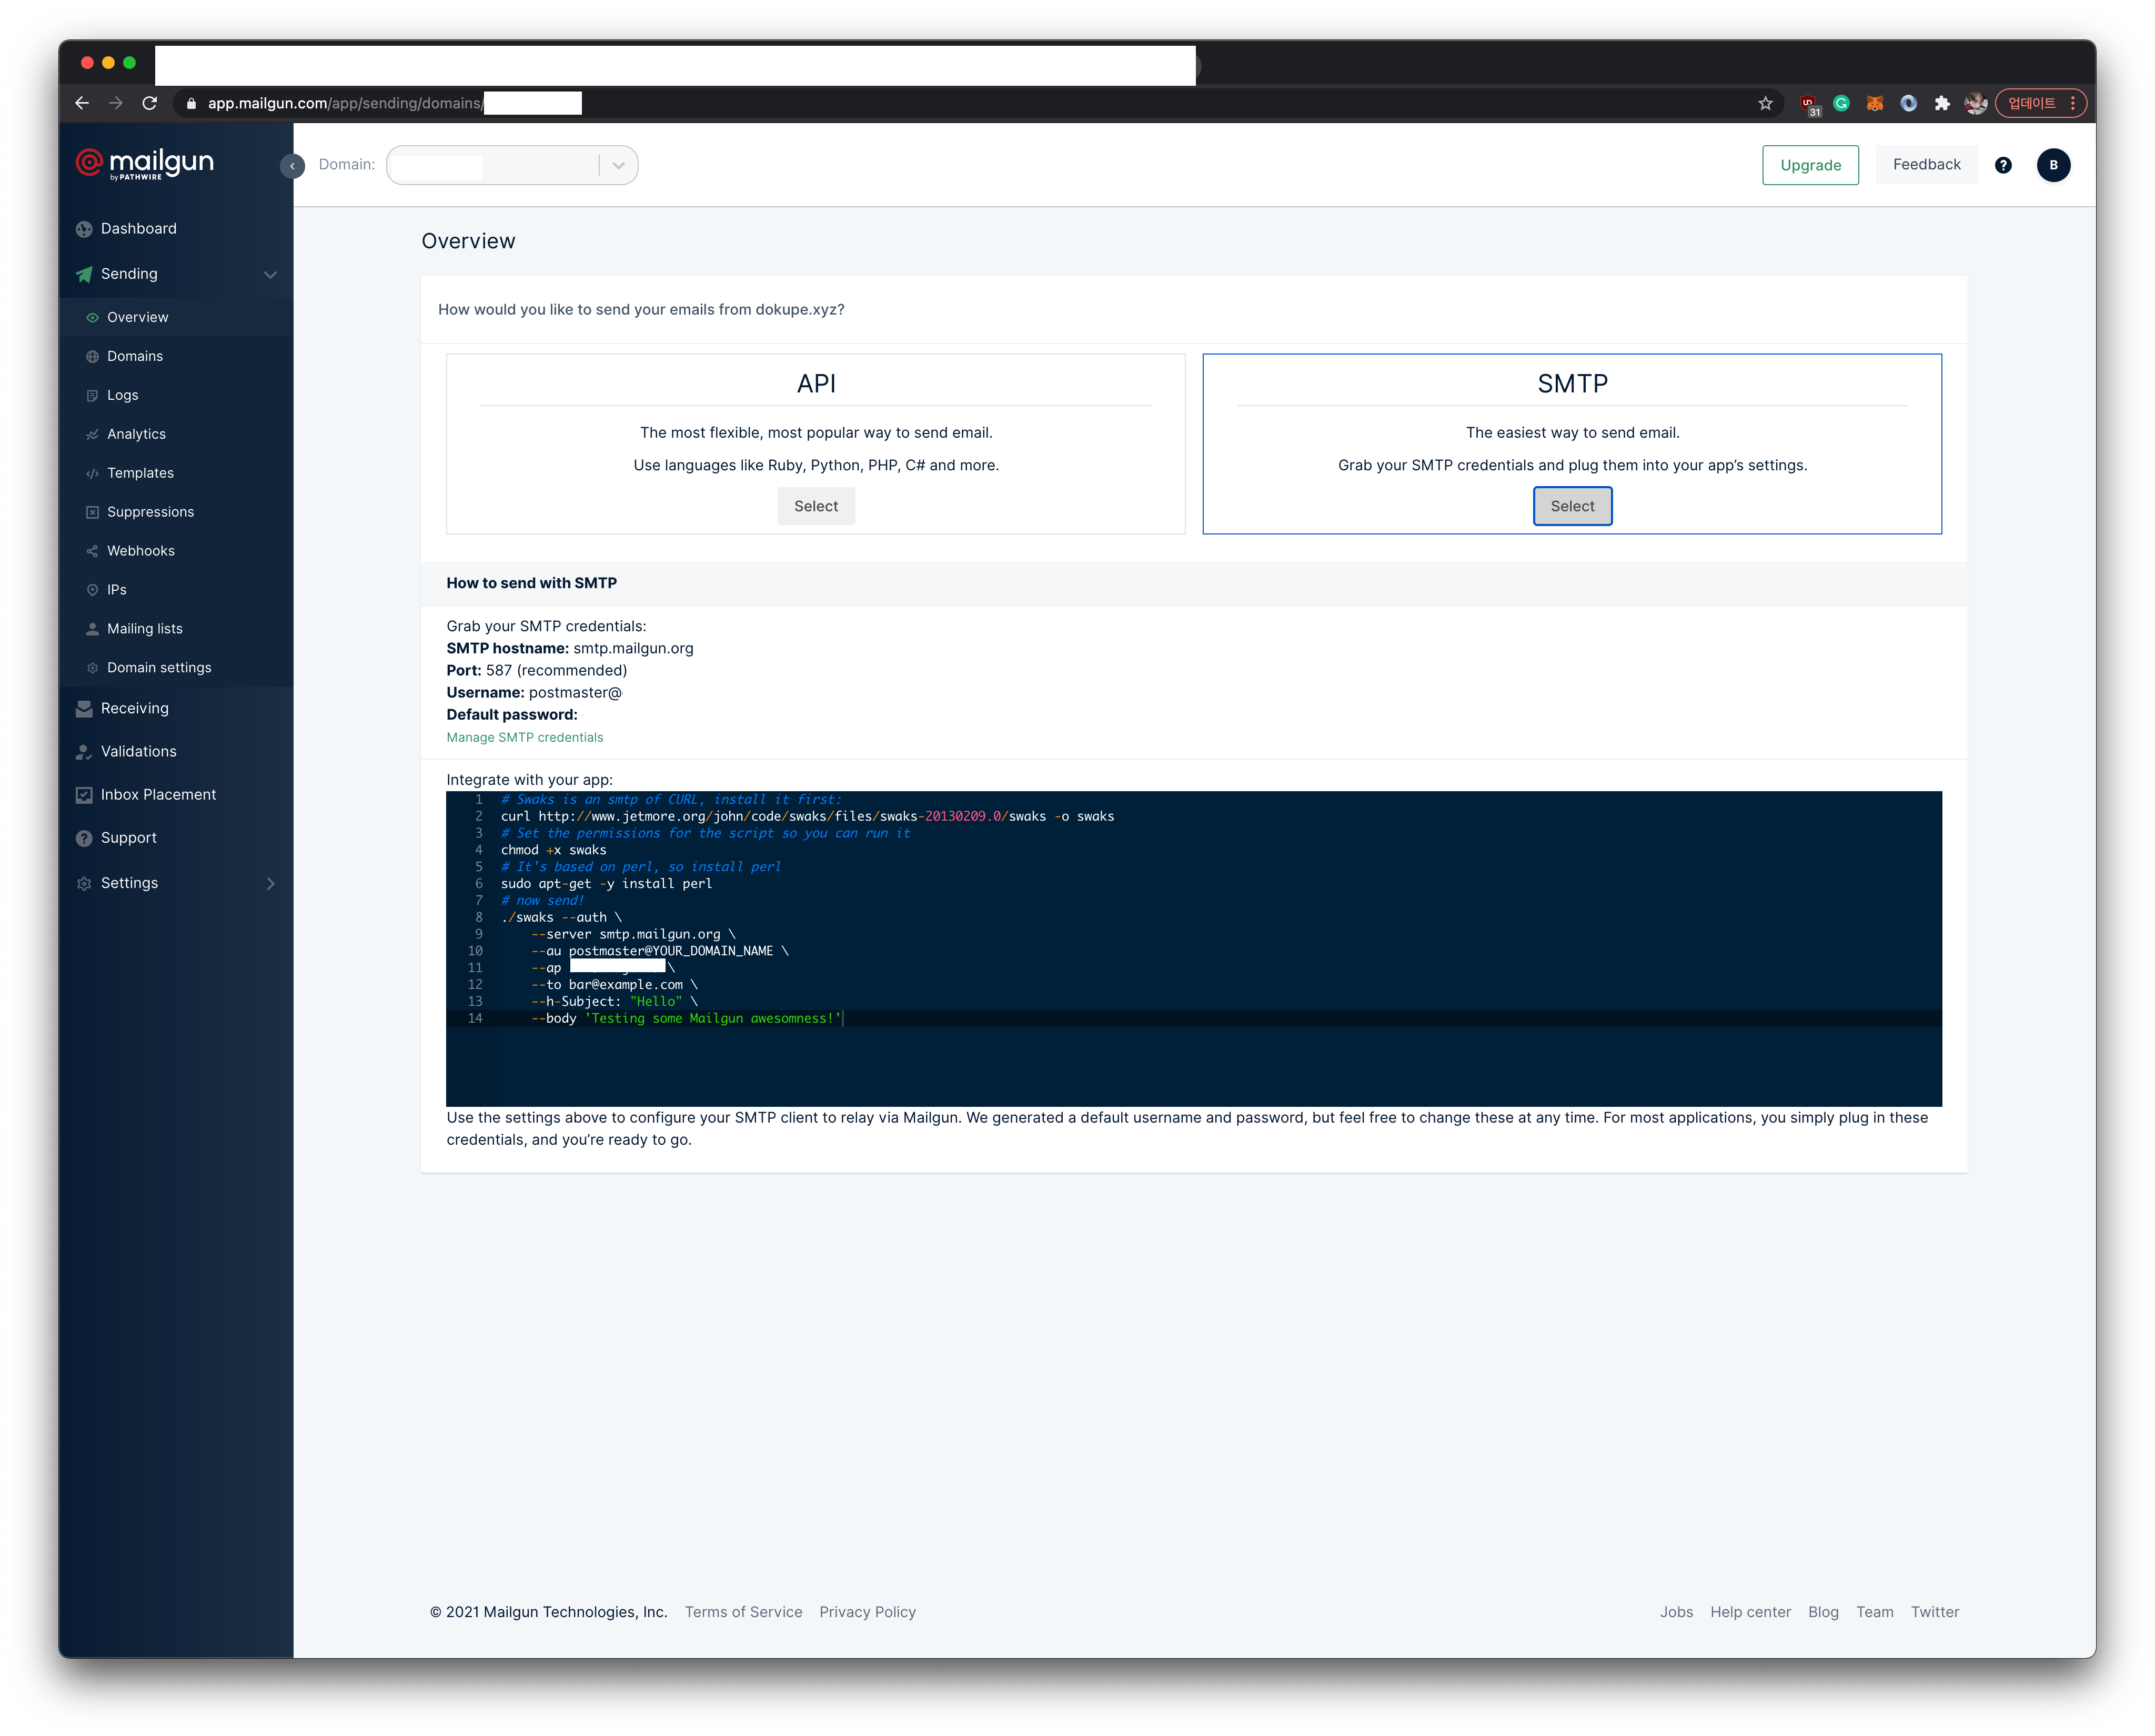Screen dimensions: 2155x1736
Task: Click the Feedback button
Action: pyautogui.click(x=1926, y=165)
